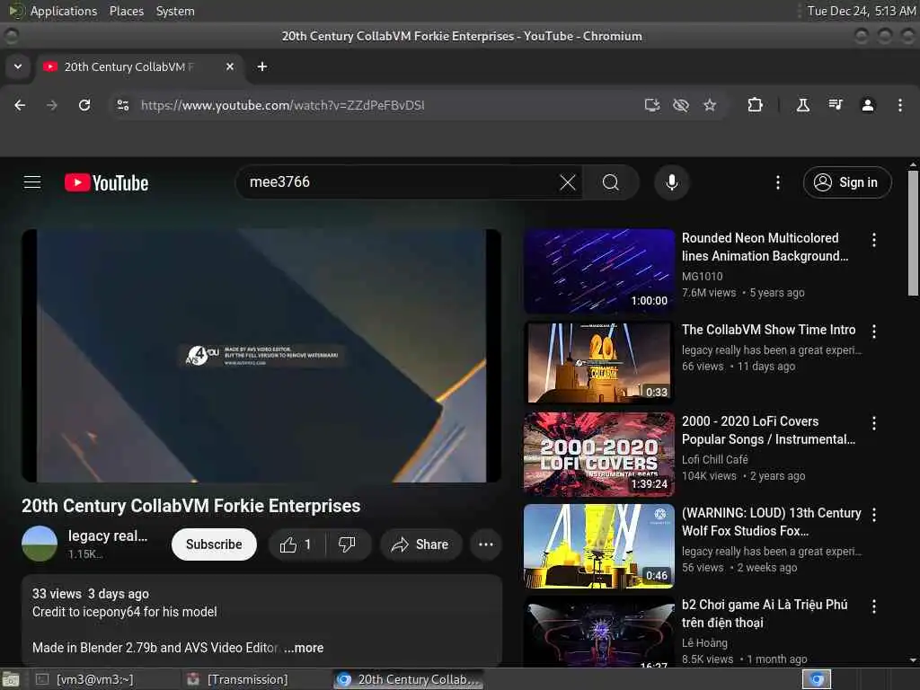Click the eye-slash tracking protection icon

(681, 105)
